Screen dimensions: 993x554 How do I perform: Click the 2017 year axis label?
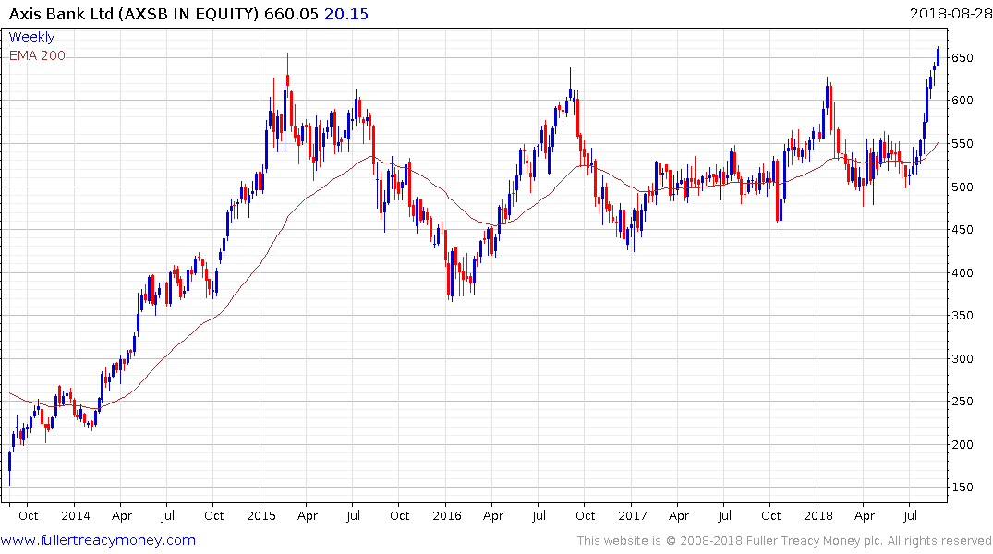[x=632, y=515]
